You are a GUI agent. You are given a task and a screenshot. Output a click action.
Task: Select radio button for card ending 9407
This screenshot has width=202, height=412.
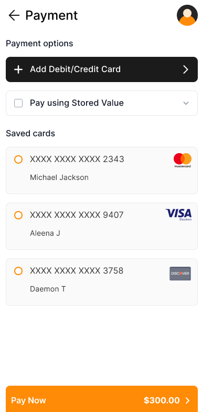click(x=18, y=215)
